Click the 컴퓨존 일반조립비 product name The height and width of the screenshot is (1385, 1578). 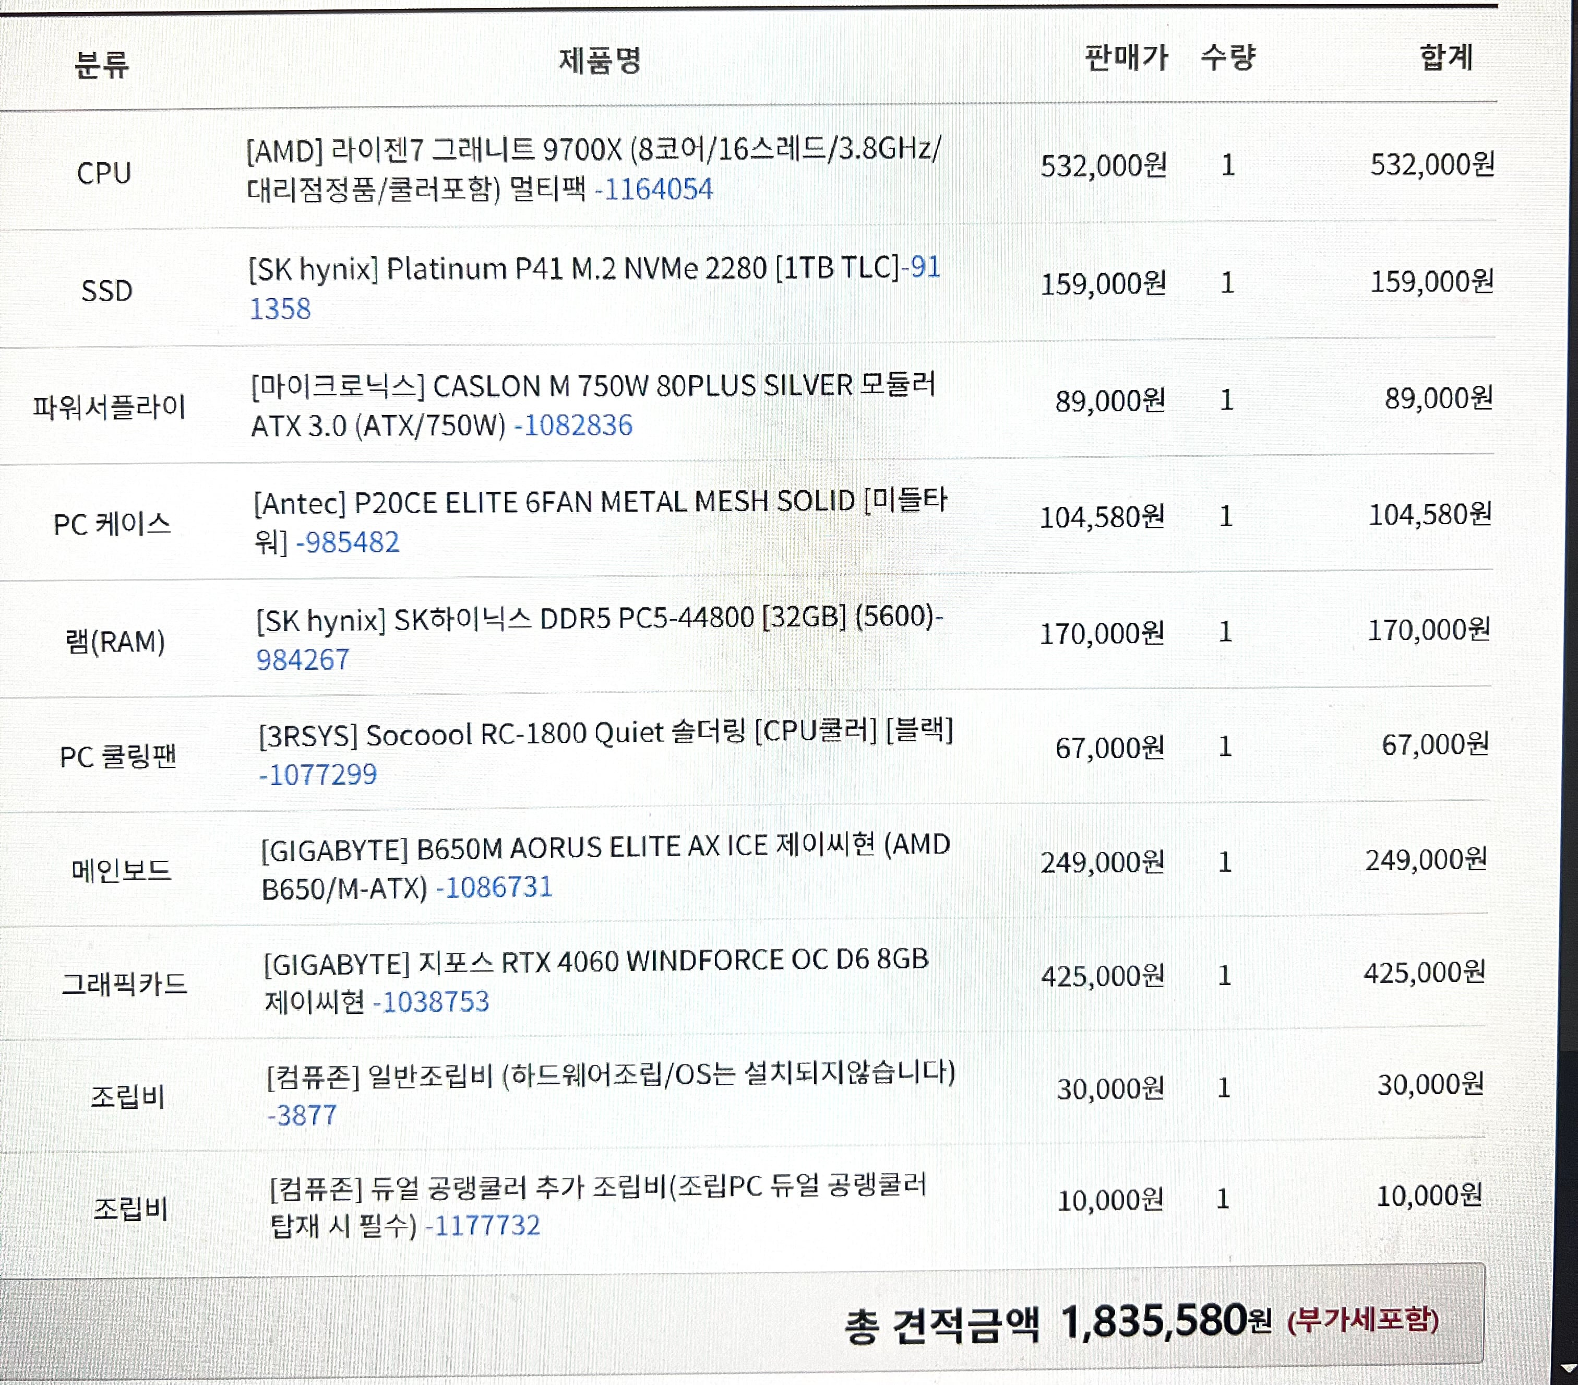[612, 1074]
